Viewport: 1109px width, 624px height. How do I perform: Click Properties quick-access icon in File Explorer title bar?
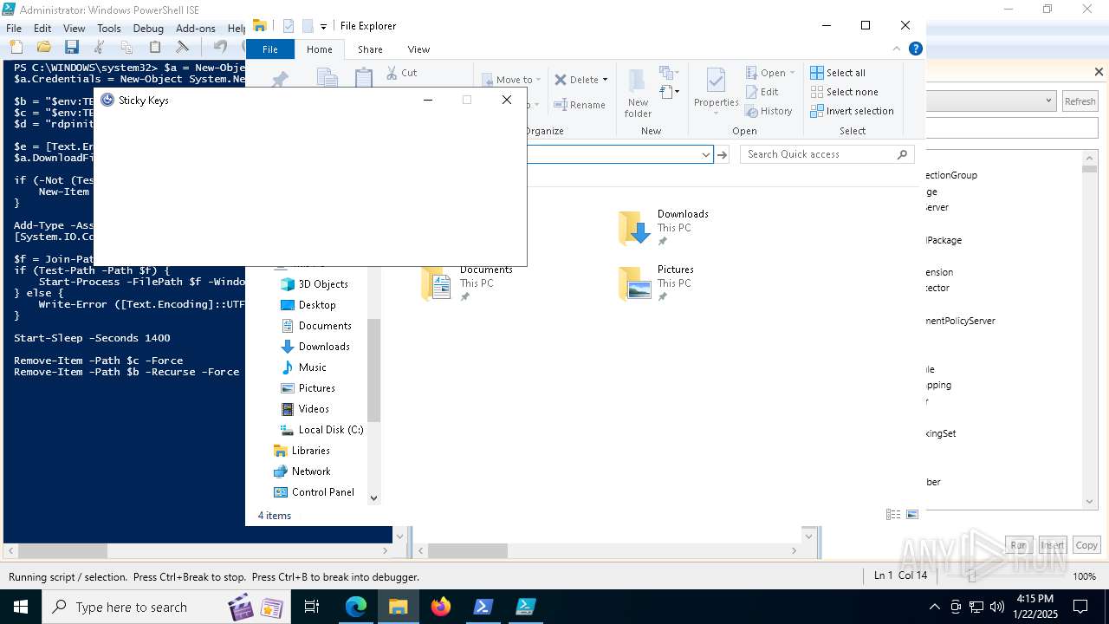coord(288,26)
